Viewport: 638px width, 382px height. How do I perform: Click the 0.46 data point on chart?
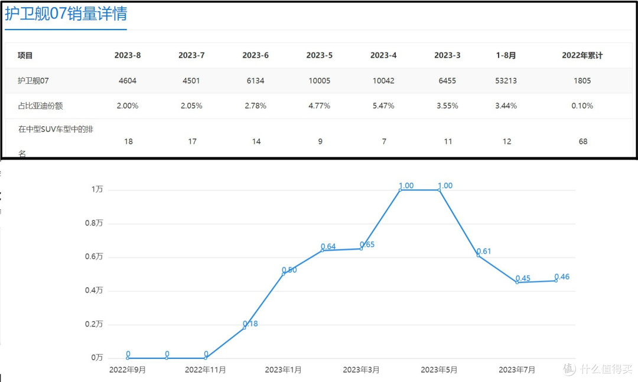click(556, 281)
